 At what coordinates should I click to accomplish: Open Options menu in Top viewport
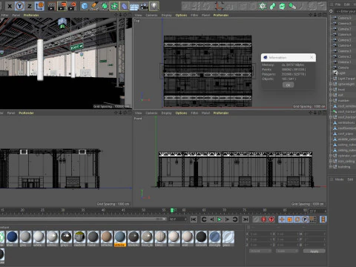click(x=181, y=16)
